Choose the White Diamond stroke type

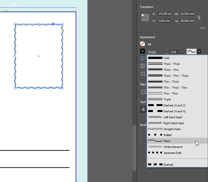click(x=173, y=147)
